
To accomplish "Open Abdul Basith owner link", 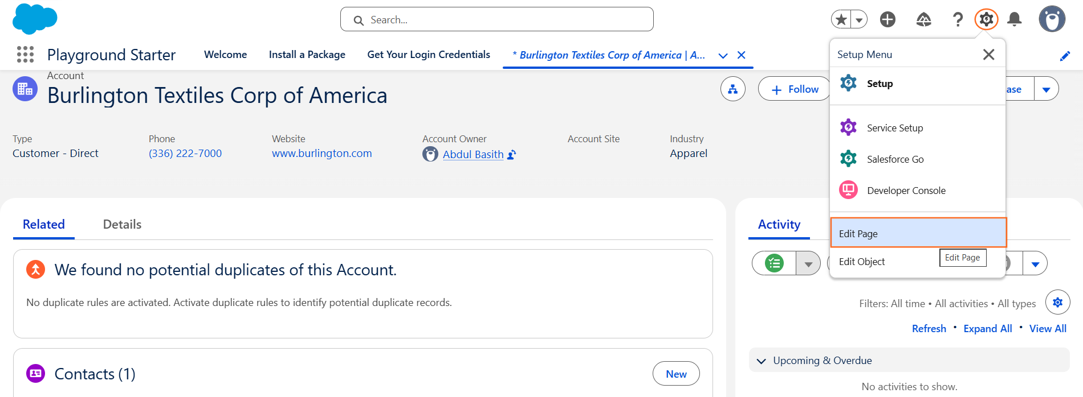I will (x=473, y=154).
